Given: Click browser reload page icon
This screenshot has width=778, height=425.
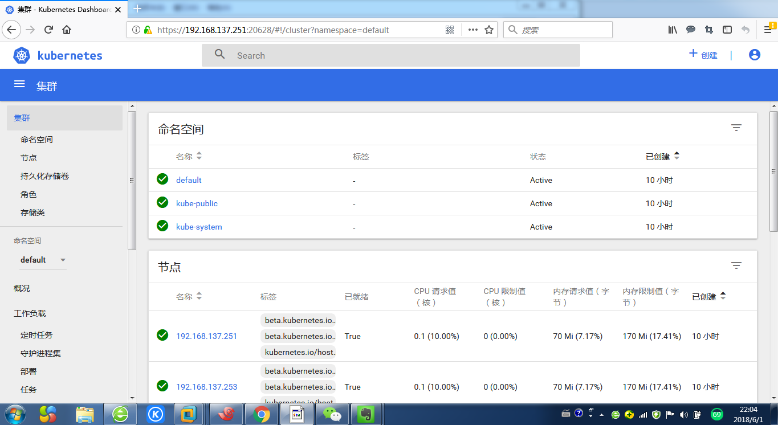Looking at the screenshot, I should [49, 30].
